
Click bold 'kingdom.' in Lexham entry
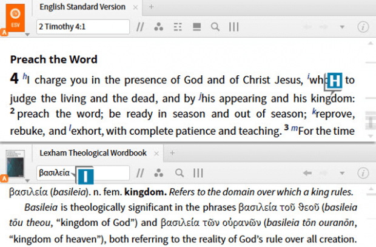(x=146, y=192)
